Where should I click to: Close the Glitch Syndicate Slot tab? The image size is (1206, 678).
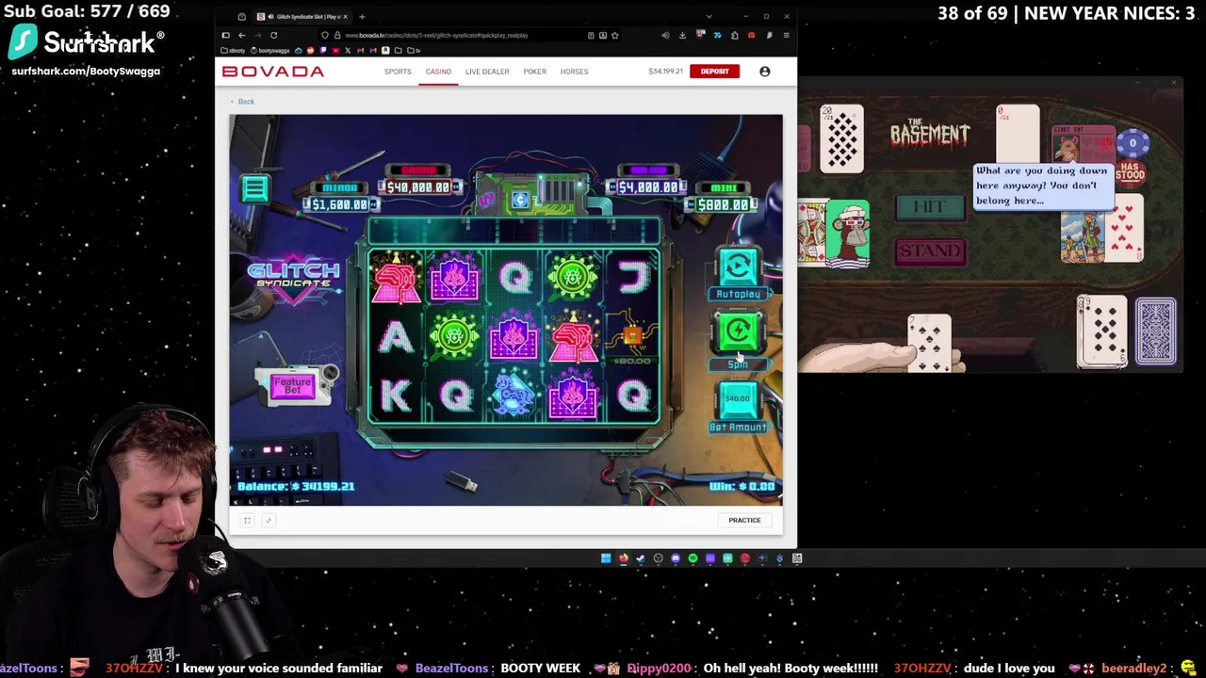346,17
